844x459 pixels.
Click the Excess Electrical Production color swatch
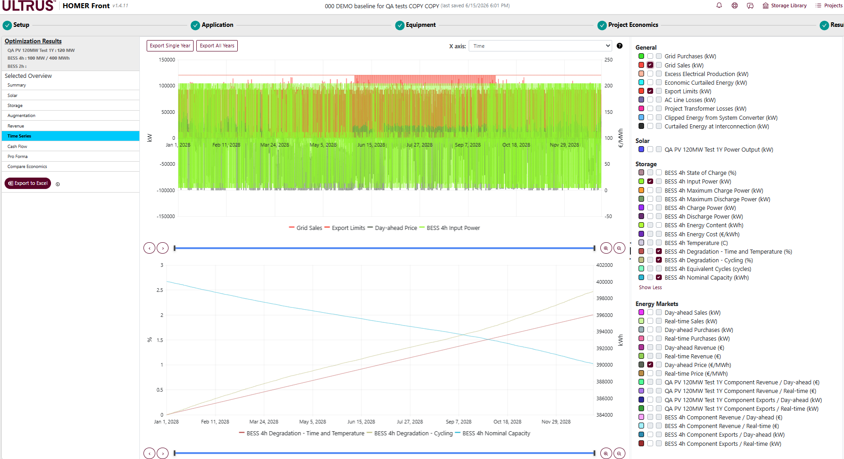641,74
